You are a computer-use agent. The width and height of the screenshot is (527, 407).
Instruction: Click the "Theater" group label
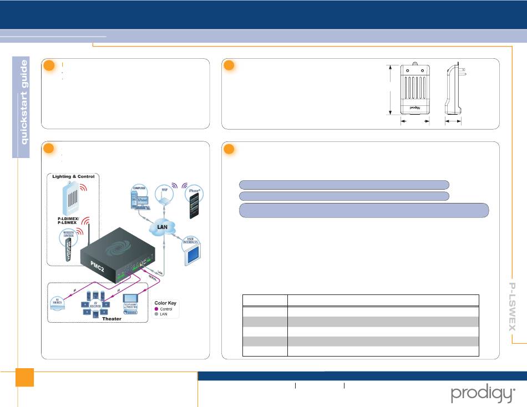tap(112, 319)
